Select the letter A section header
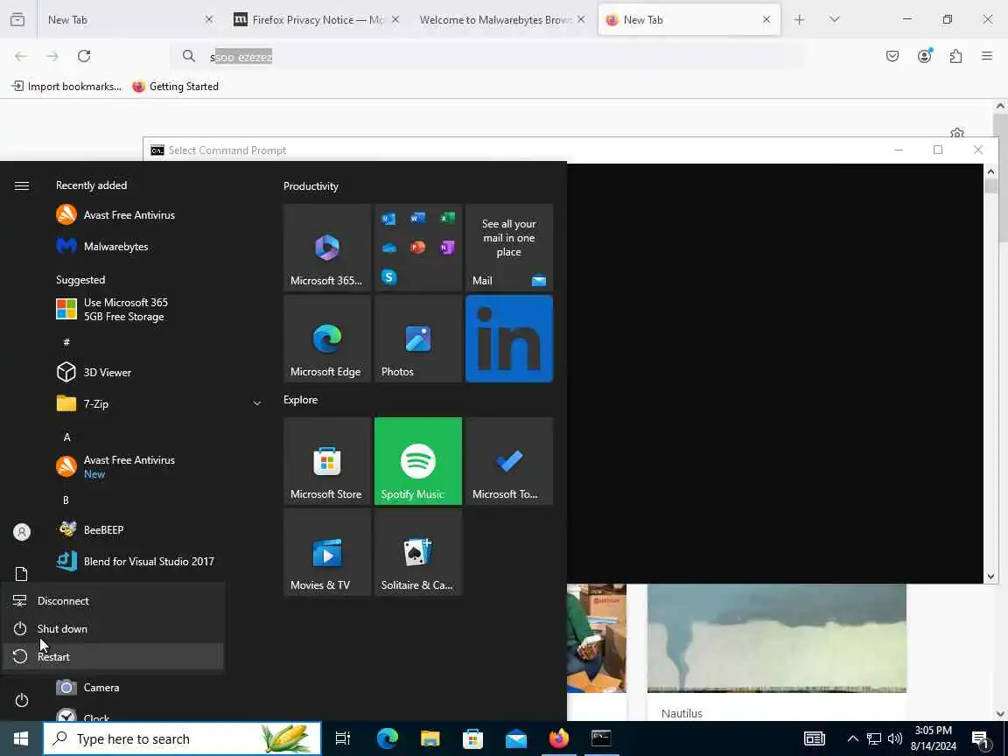The width and height of the screenshot is (1008, 756). (x=66, y=437)
